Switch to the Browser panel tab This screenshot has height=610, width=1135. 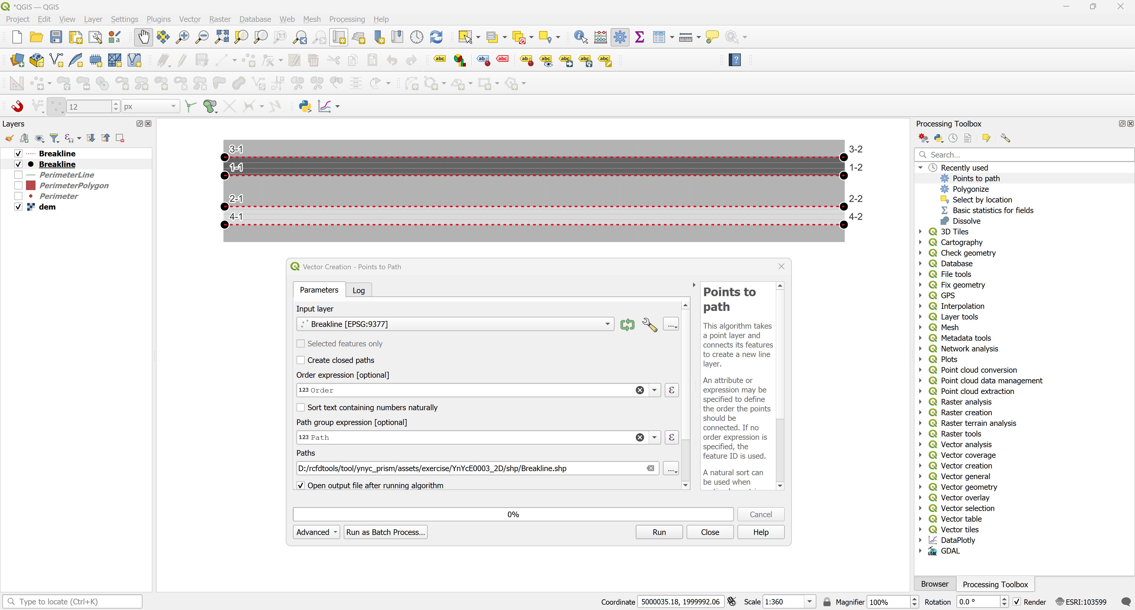935,584
